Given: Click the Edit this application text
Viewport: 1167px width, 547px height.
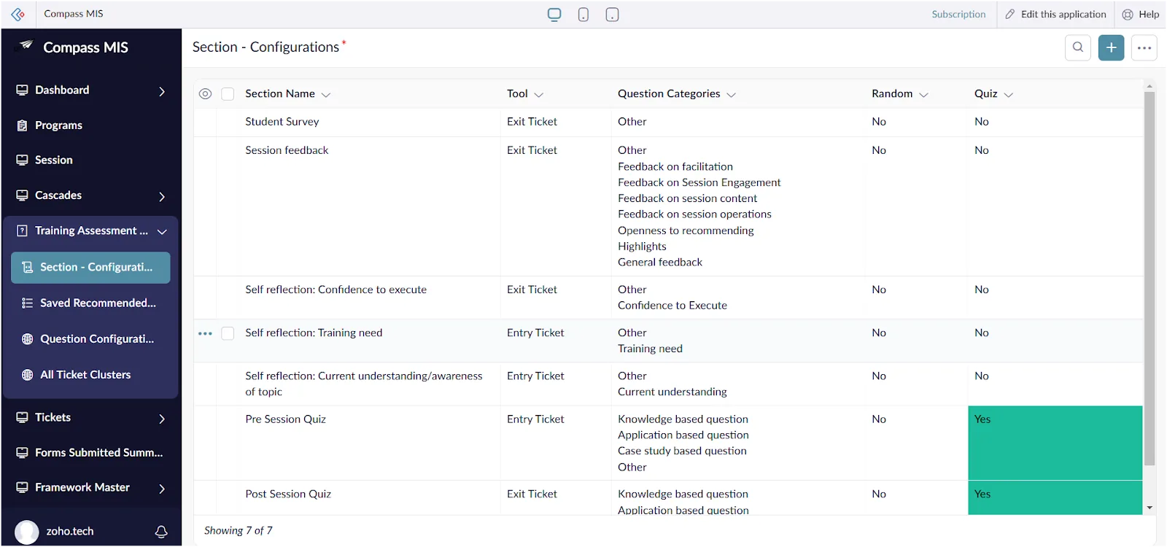Looking at the screenshot, I should click(x=1063, y=14).
